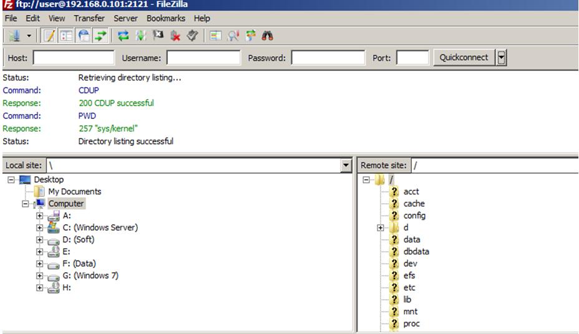
Task: Select Computer in the local tree
Action: pos(66,204)
